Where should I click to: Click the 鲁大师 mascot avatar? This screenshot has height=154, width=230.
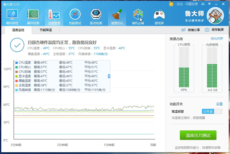(x=215, y=16)
